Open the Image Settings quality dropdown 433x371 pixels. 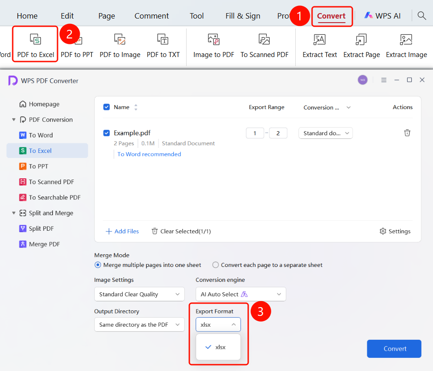140,295
